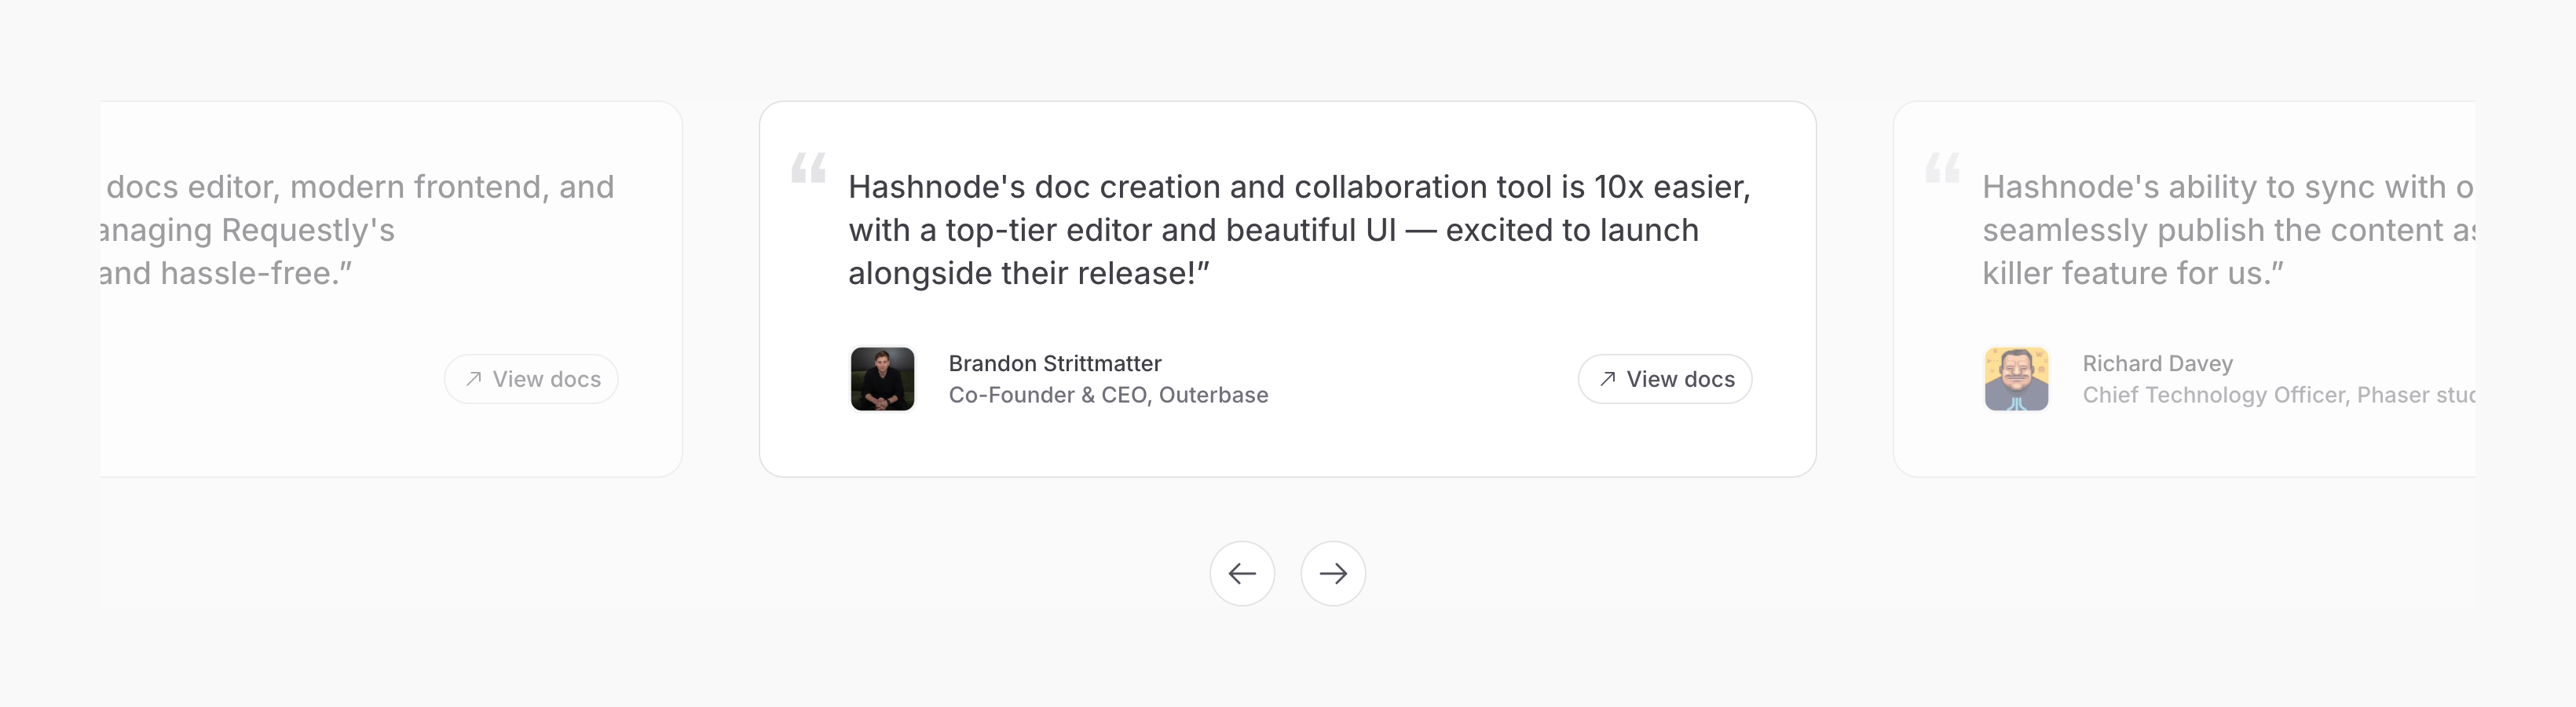Click the name Brandon Strittmatter
The width and height of the screenshot is (2576, 707).
click(x=1054, y=363)
